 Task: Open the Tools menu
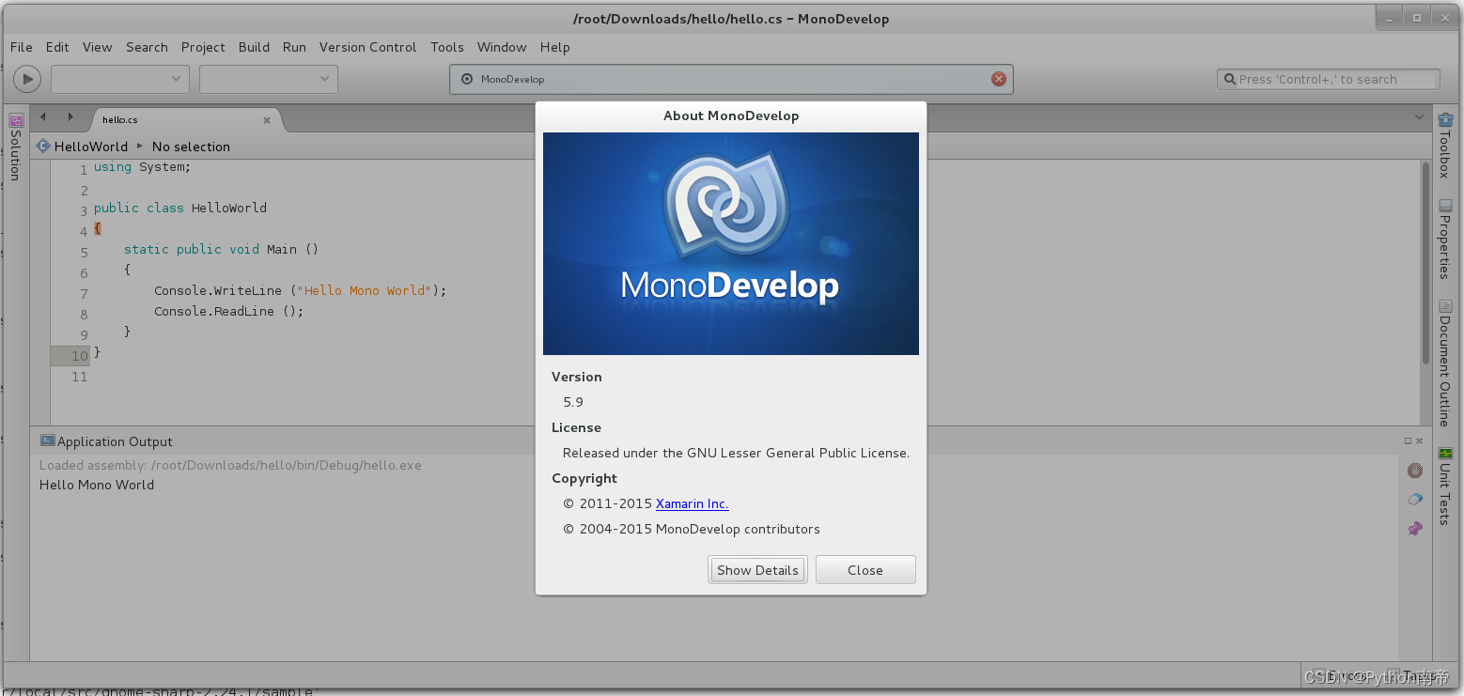pos(447,47)
